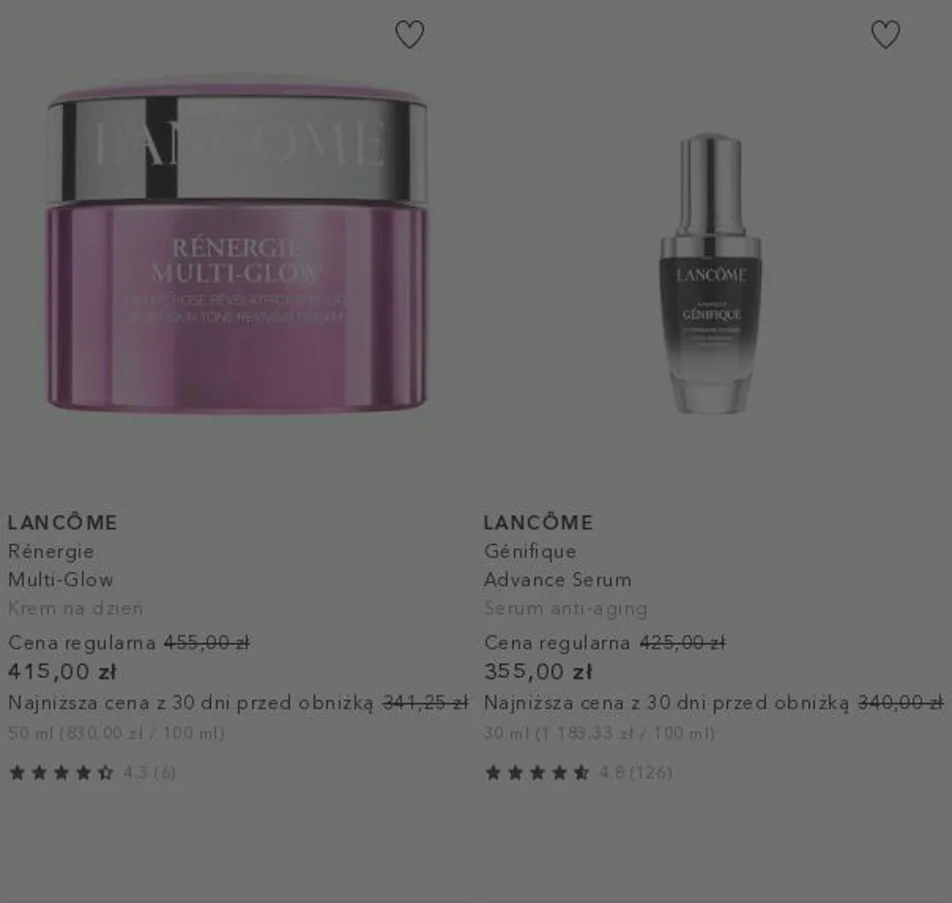Open the Lancôme brand link above Rénergie
952x903 pixels.
[x=62, y=522]
